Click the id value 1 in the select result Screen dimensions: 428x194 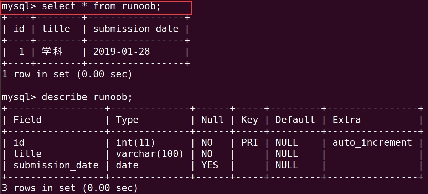(22, 52)
